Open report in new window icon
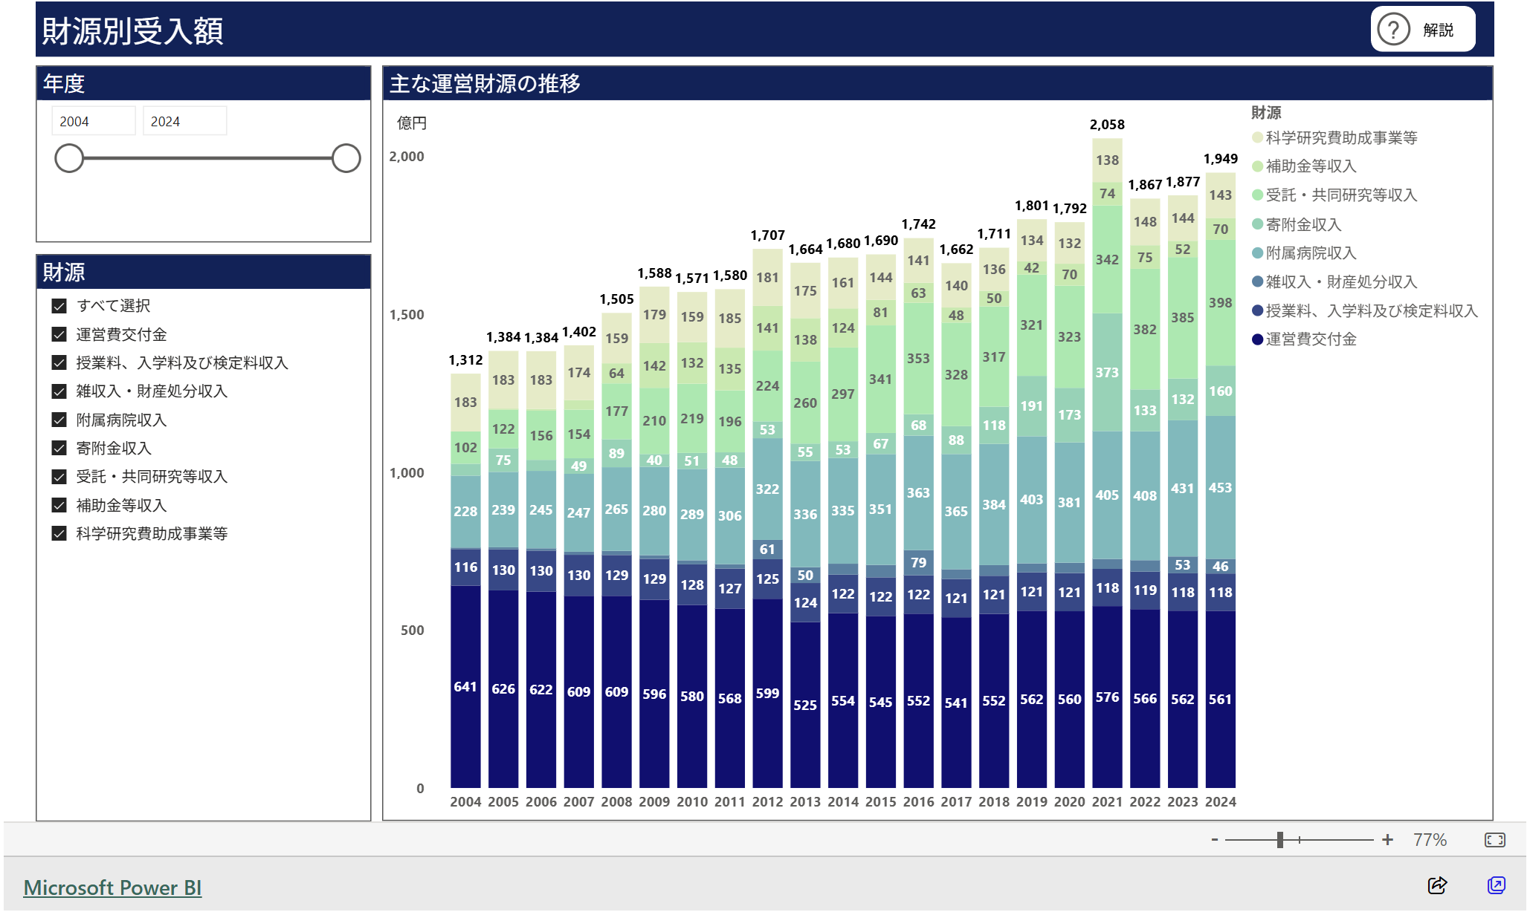The image size is (1530, 912). coord(1497,885)
